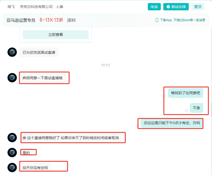
Task: Click the phone icon beside 下载App
Action: click(x=157, y=20)
